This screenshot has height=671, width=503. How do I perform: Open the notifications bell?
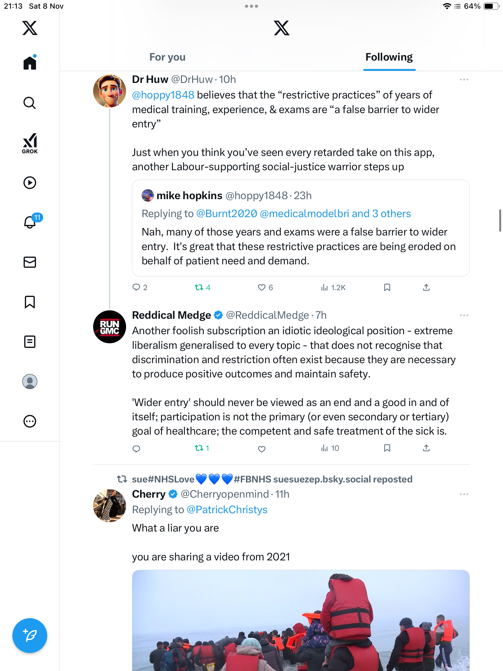coord(30,222)
